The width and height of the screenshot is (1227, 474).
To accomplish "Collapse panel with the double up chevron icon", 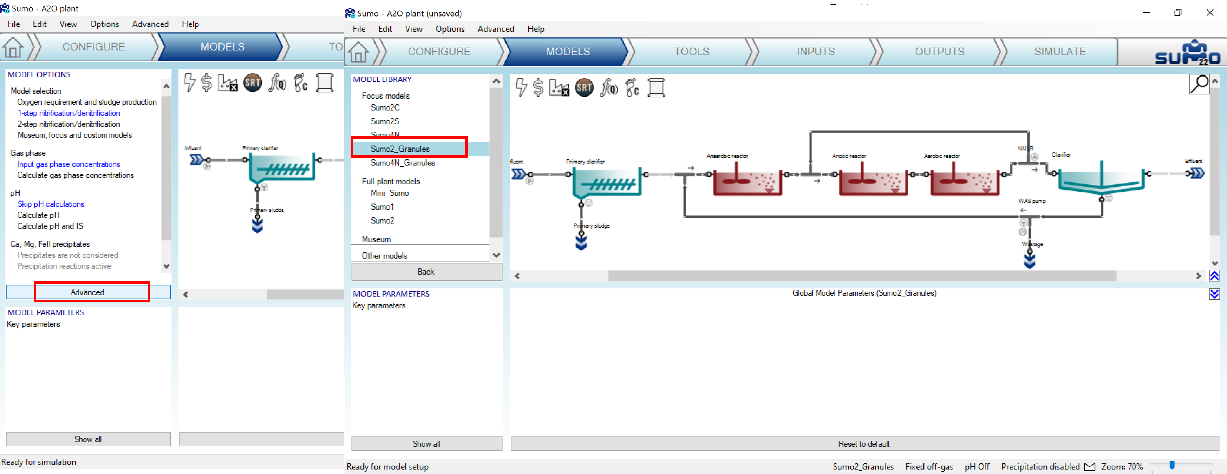I will click(x=1214, y=276).
